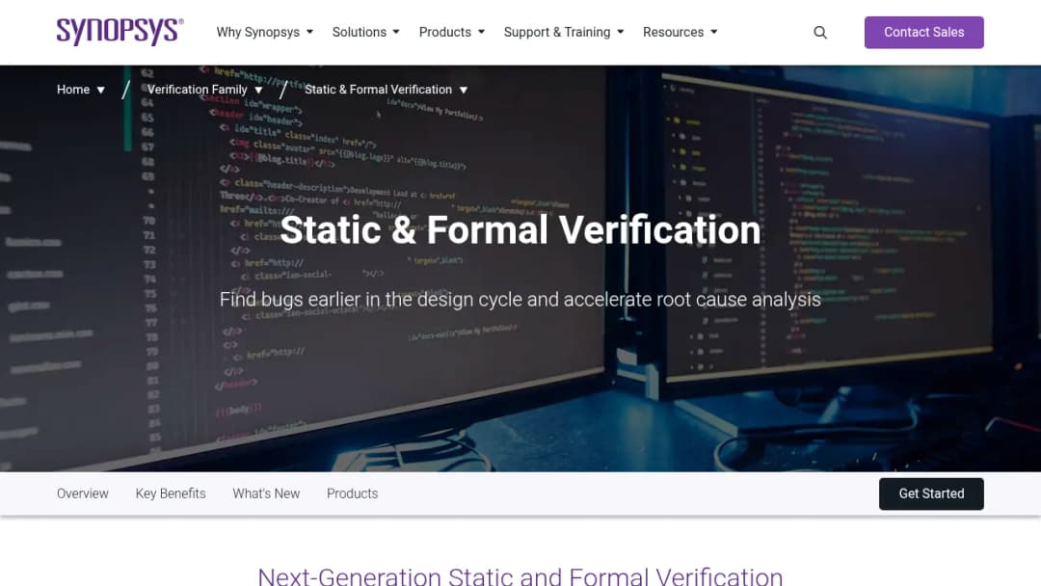Expand the Static & Formal Verification breadcrumb arrow
1041x586 pixels.
[464, 91]
